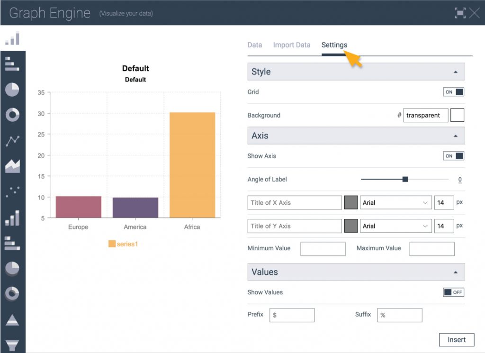Select the funnel chart type

coord(12,344)
